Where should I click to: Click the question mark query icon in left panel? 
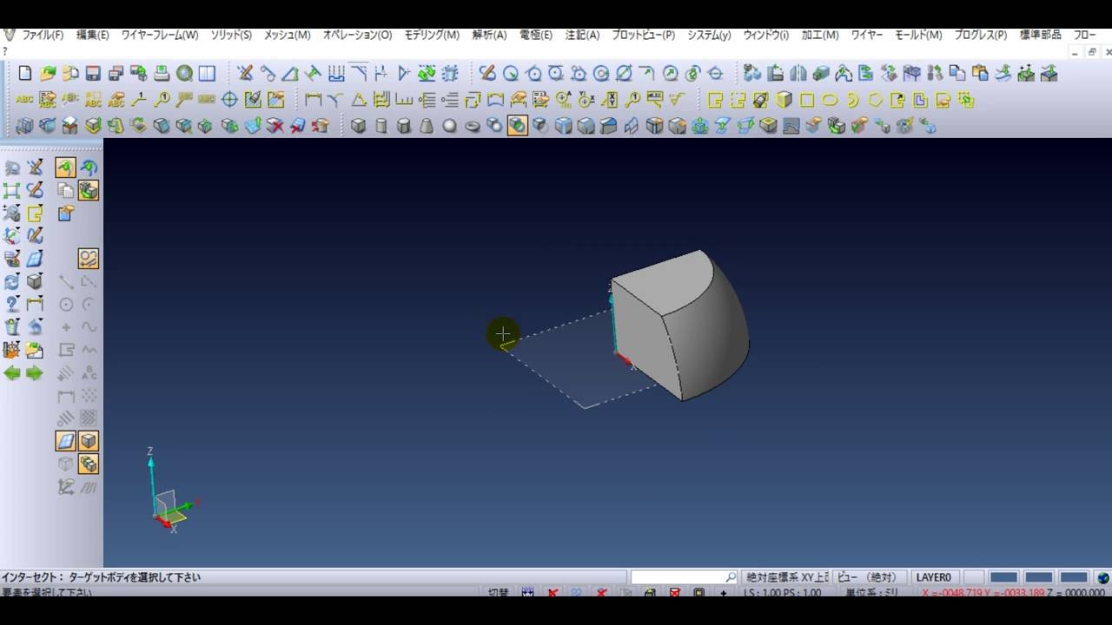(x=12, y=305)
